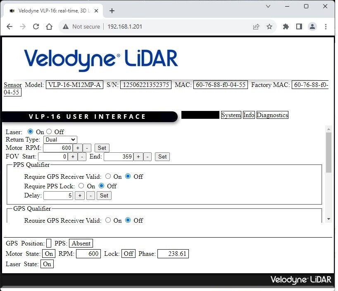
Task: Toggle the browser side panel
Action: click(299, 26)
